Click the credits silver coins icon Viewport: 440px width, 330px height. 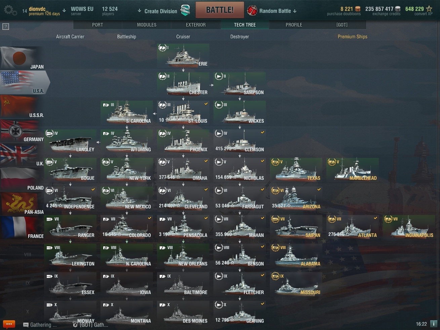398,9
